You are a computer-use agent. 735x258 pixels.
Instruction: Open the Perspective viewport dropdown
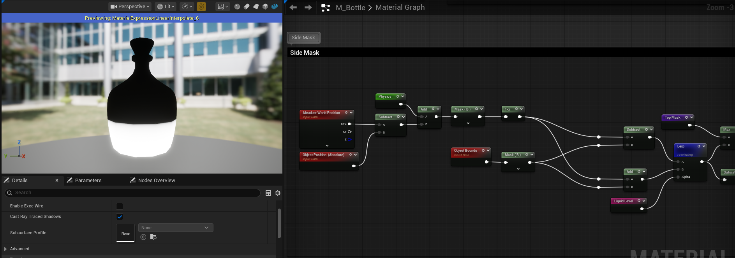coord(130,7)
